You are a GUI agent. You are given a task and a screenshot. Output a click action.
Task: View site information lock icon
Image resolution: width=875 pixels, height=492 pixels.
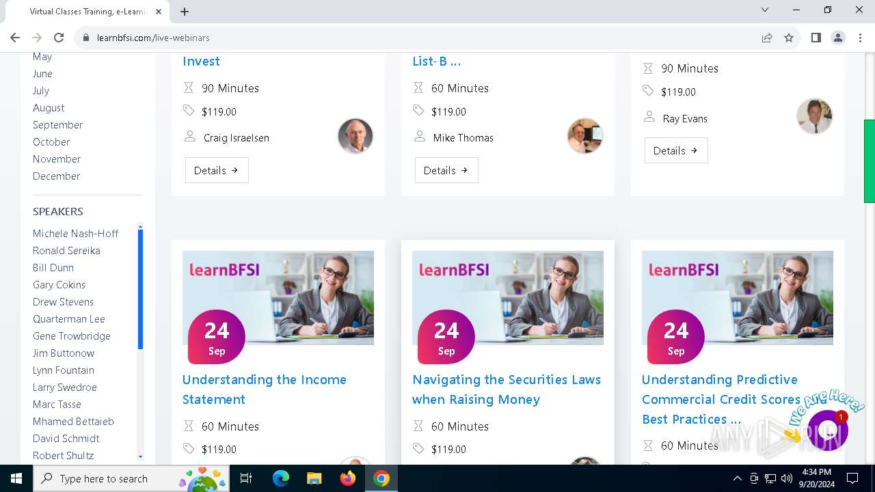tap(86, 38)
